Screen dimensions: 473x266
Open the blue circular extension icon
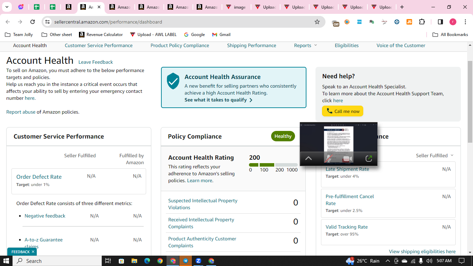(397, 22)
